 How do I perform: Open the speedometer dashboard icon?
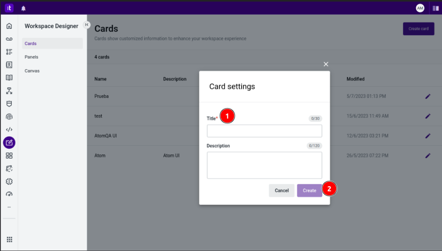(x=9, y=194)
